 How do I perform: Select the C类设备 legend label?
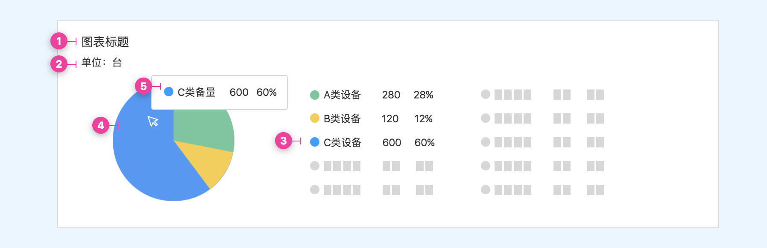pos(342,143)
